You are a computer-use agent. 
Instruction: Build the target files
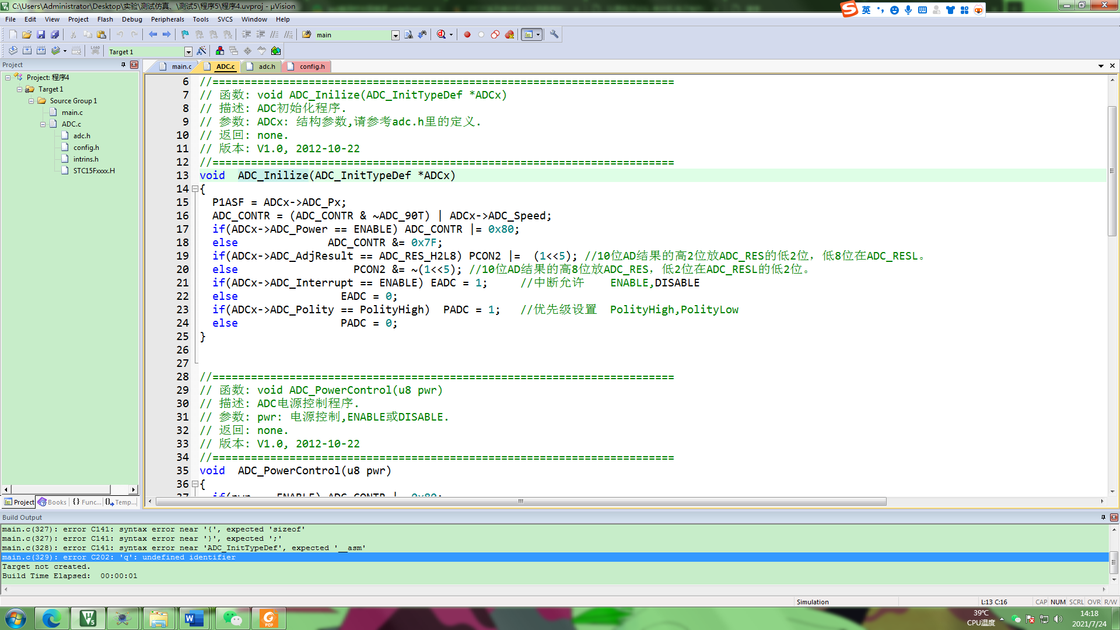(27, 51)
